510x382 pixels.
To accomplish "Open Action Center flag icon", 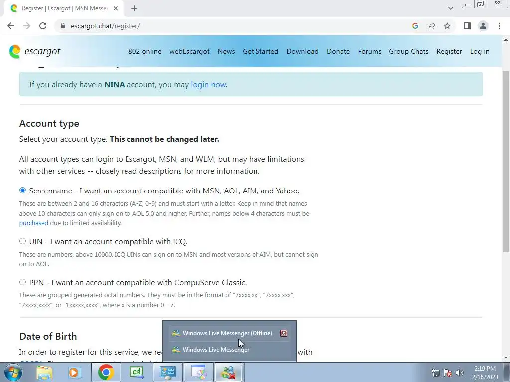I will click(x=448, y=372).
